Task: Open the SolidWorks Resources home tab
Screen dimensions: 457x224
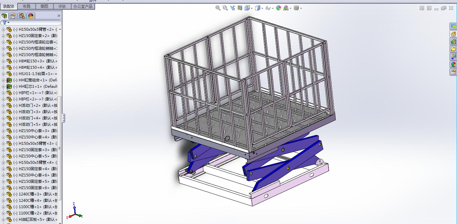Action: 453,34
